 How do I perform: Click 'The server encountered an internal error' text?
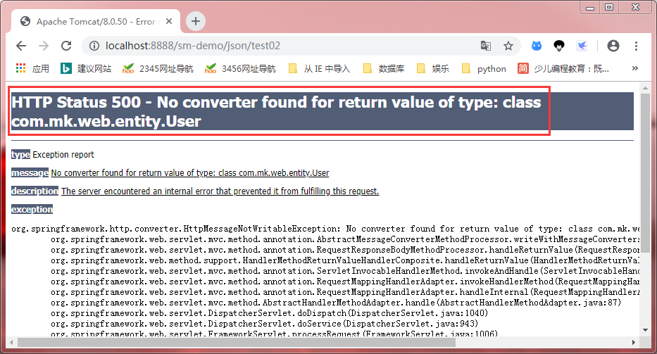tap(220, 191)
